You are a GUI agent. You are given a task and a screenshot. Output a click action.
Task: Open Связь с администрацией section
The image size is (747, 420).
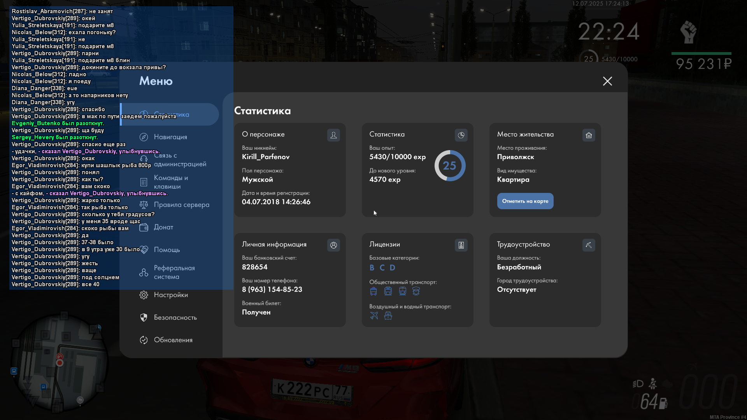point(170,159)
